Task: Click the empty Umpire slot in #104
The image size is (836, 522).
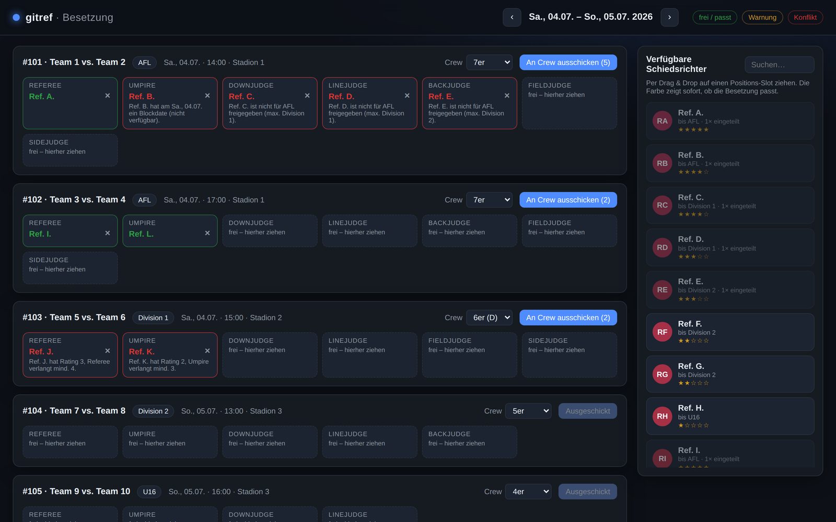Action: [x=170, y=442]
